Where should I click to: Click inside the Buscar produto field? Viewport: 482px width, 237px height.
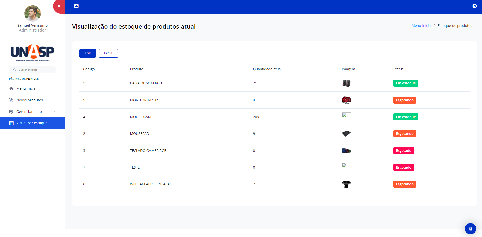click(x=33, y=70)
